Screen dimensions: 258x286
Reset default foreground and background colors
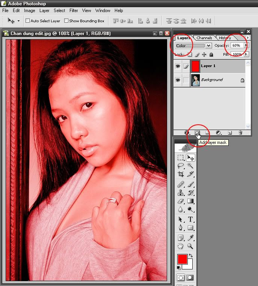pyautogui.click(x=179, y=268)
